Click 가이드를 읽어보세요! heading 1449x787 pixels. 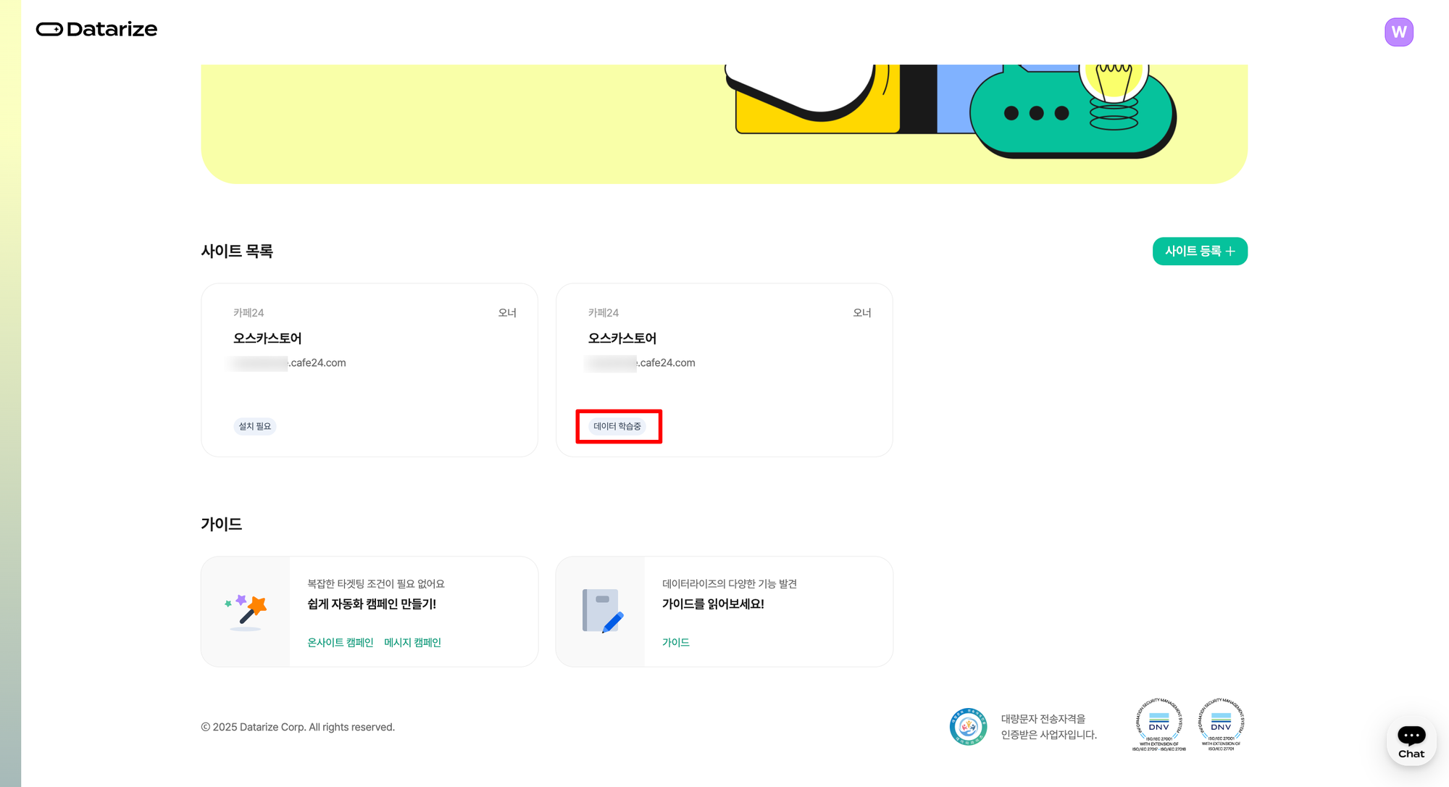[713, 604]
